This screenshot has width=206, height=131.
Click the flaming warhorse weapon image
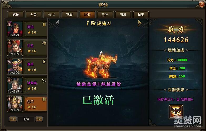(x=101, y=65)
